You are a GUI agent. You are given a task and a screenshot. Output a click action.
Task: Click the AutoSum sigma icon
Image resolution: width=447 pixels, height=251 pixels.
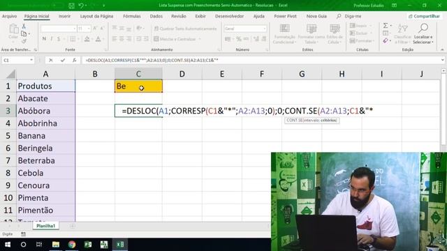coord(386,26)
